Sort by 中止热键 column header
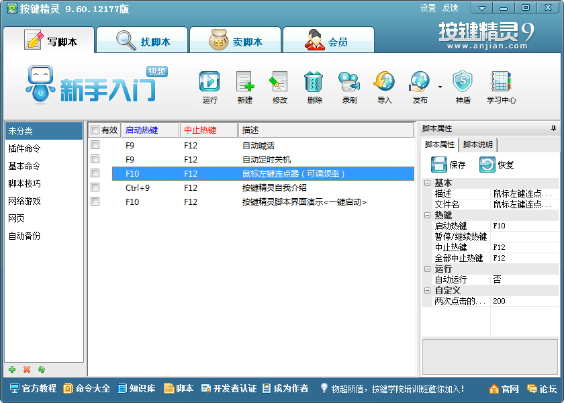Viewport: 564px width, 403px height. tap(209, 130)
